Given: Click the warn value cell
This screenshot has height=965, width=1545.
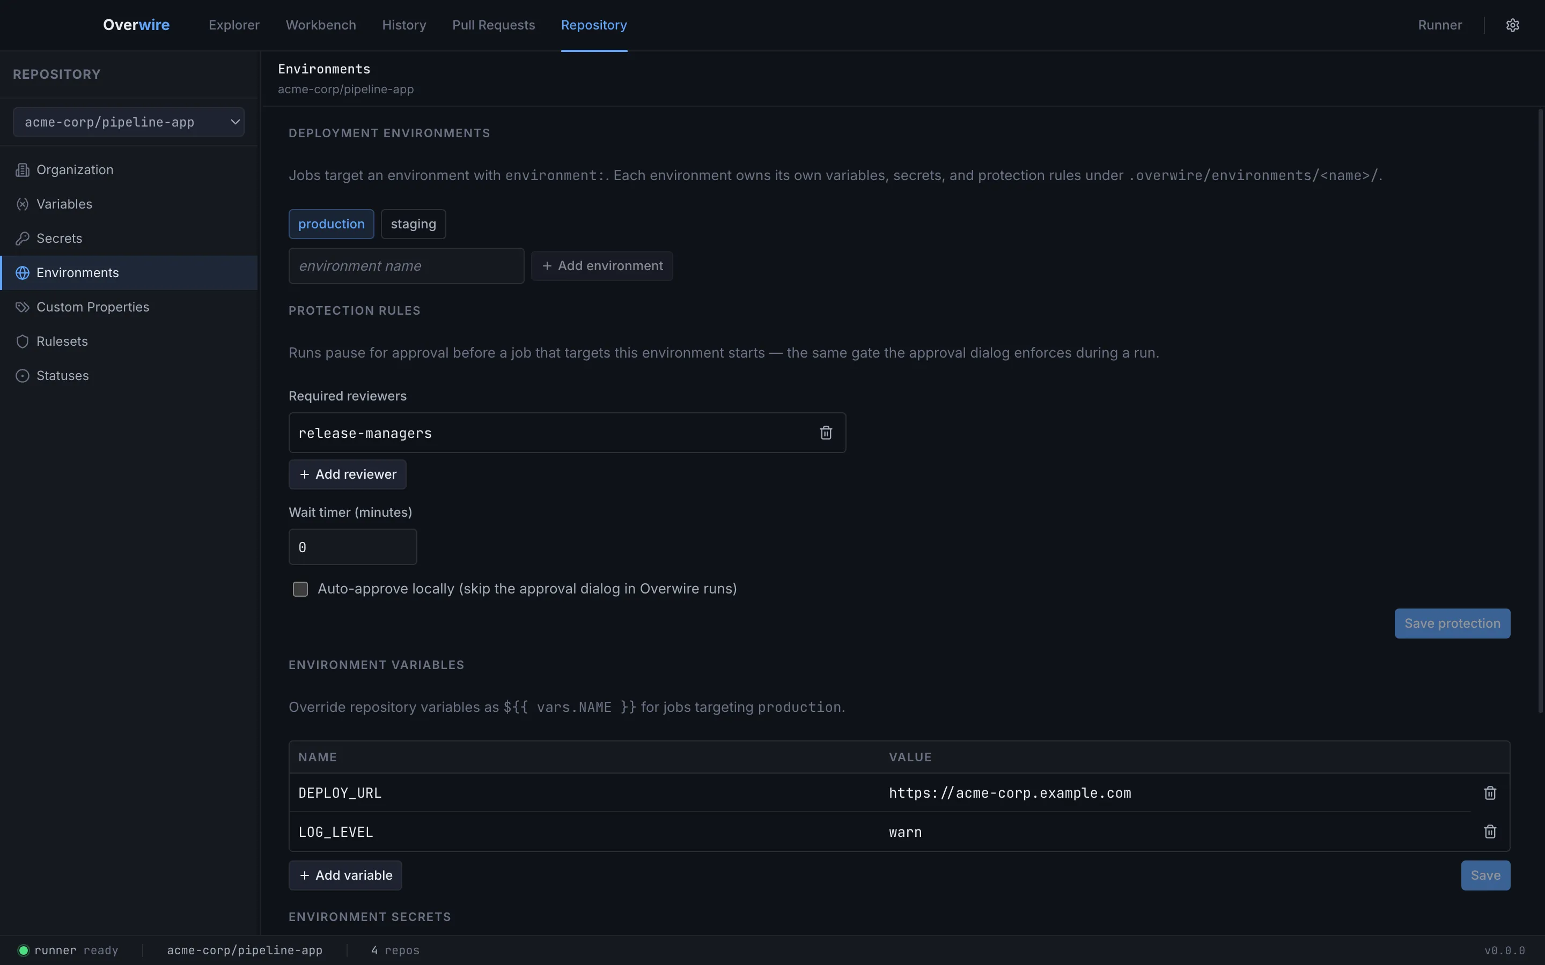Looking at the screenshot, I should tap(1176, 832).
